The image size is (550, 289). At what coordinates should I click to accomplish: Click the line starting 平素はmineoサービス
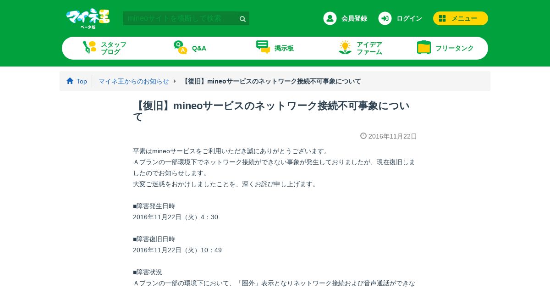click(231, 151)
